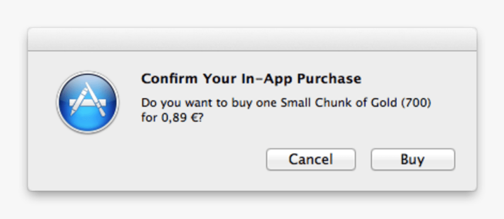Click the word 'In-App' in the title

point(267,79)
